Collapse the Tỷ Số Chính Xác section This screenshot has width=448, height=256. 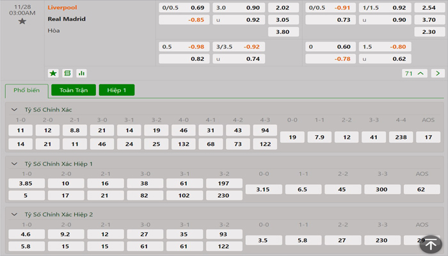coord(15,110)
